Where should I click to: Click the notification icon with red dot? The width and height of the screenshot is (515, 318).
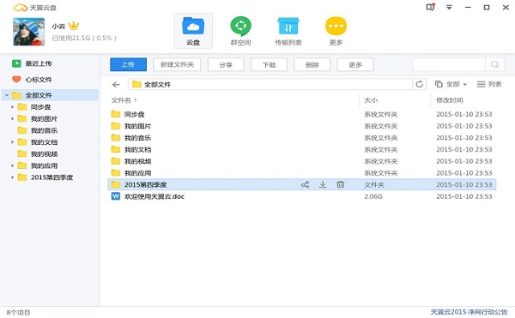[x=430, y=7]
